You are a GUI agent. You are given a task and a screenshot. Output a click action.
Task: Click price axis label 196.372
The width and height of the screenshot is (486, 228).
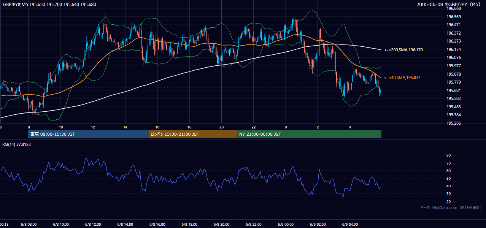coord(454,33)
